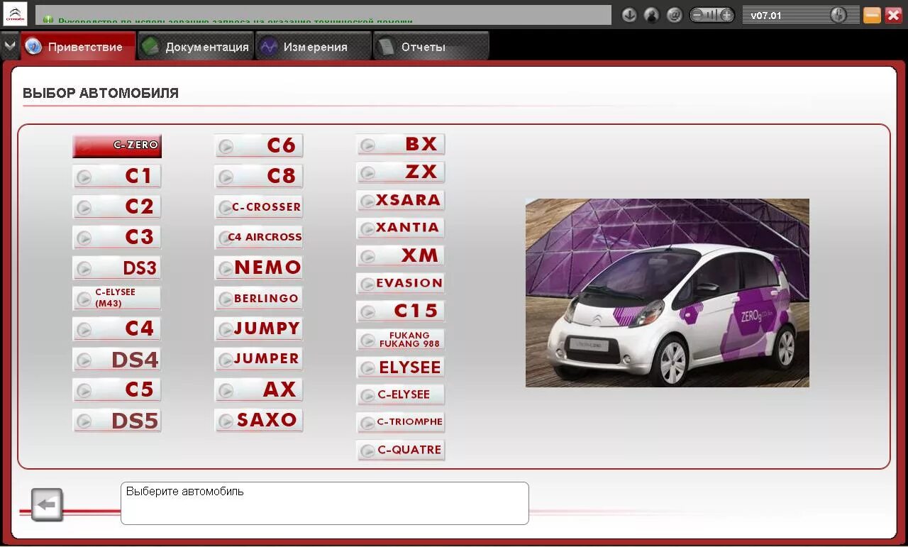908x547 pixels.
Task: Select the C6 vehicle
Action: [x=259, y=145]
